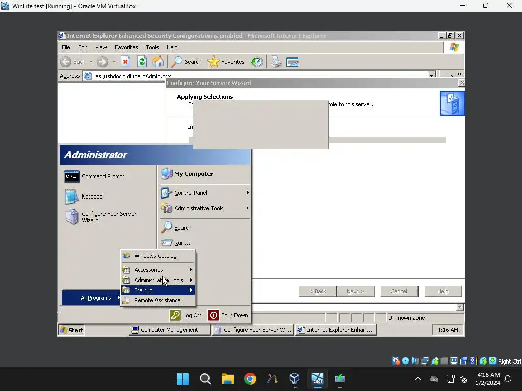This screenshot has width=522, height=391.
Task: Switch to Computer Management taskbar button
Action: (169, 330)
